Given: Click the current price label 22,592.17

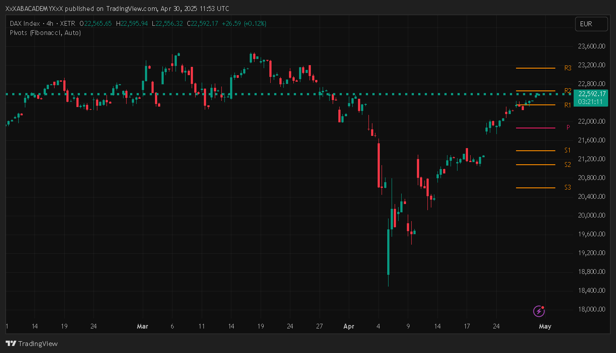Looking at the screenshot, I should coord(591,94).
